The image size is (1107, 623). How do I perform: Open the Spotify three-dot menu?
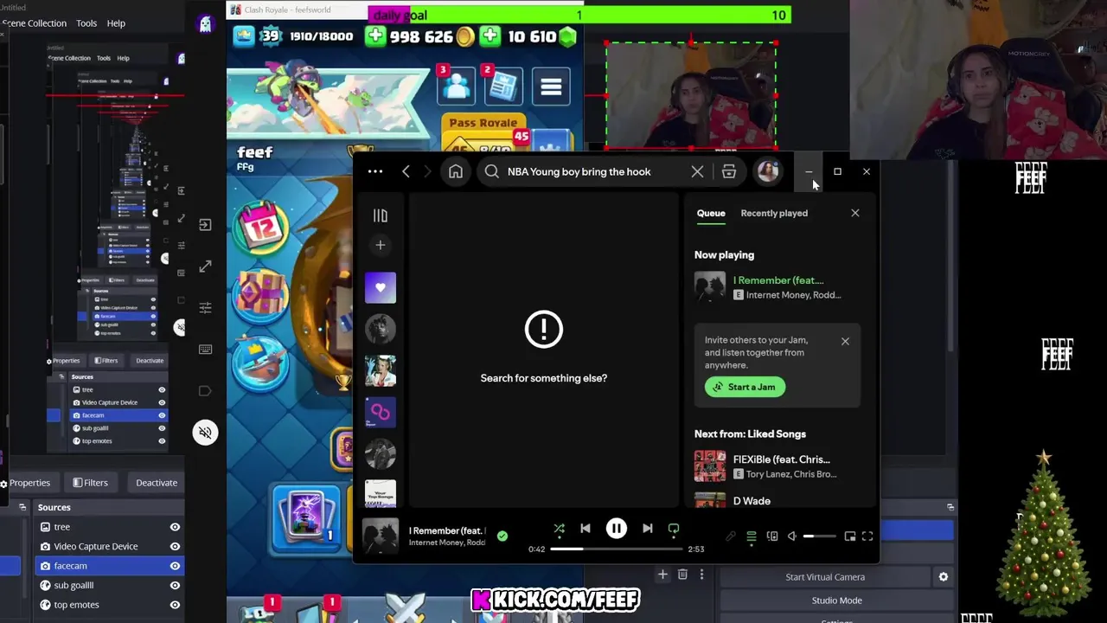point(375,171)
